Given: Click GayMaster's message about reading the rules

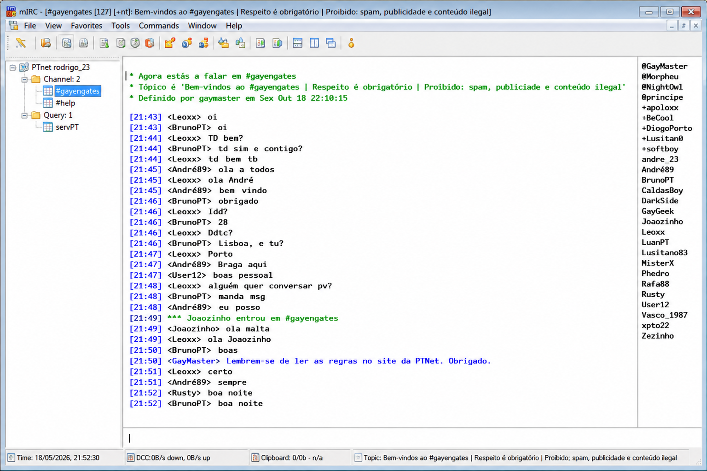Looking at the screenshot, I should 310,361.
